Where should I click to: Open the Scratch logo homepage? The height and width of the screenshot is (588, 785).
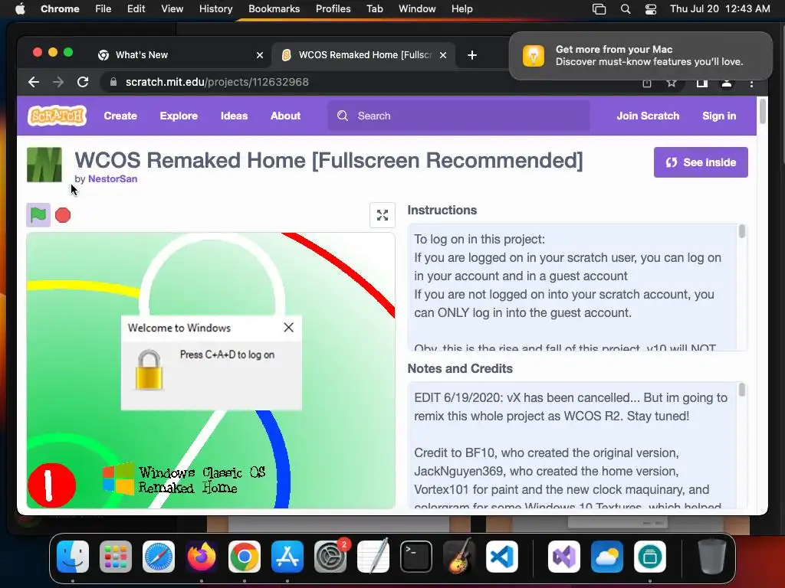(x=57, y=116)
